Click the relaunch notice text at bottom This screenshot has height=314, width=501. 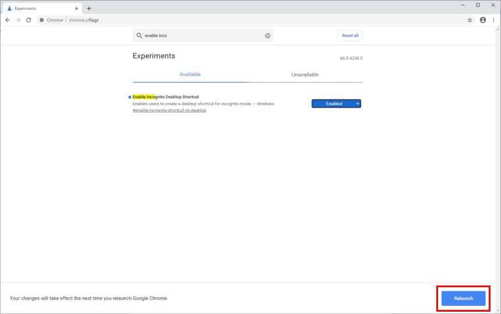pos(89,298)
